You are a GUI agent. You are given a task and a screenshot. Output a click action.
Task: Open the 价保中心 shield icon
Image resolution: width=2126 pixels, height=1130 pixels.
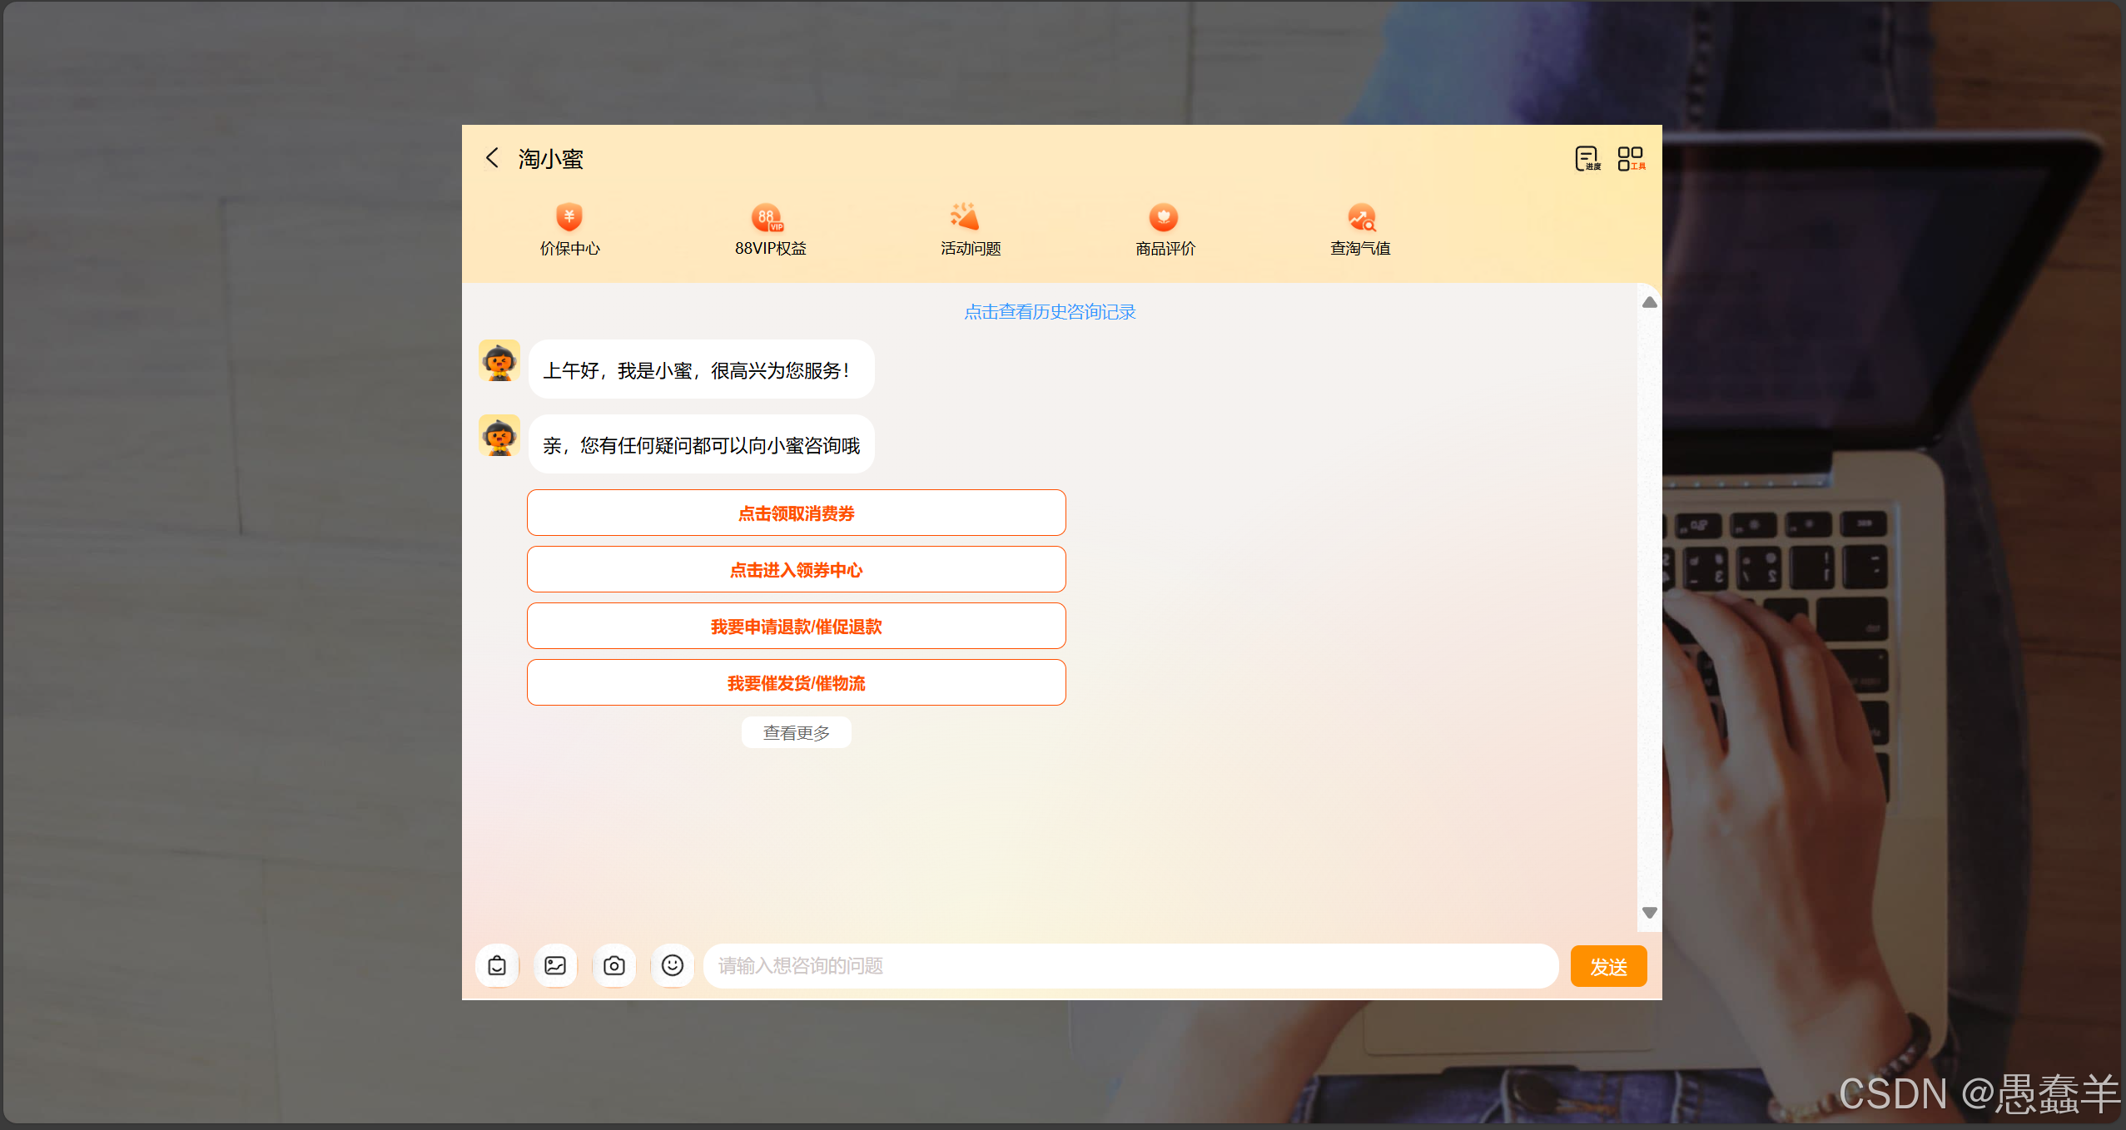click(569, 218)
